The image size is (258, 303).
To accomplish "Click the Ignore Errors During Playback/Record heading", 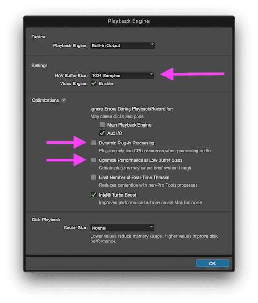I will coord(132,109).
